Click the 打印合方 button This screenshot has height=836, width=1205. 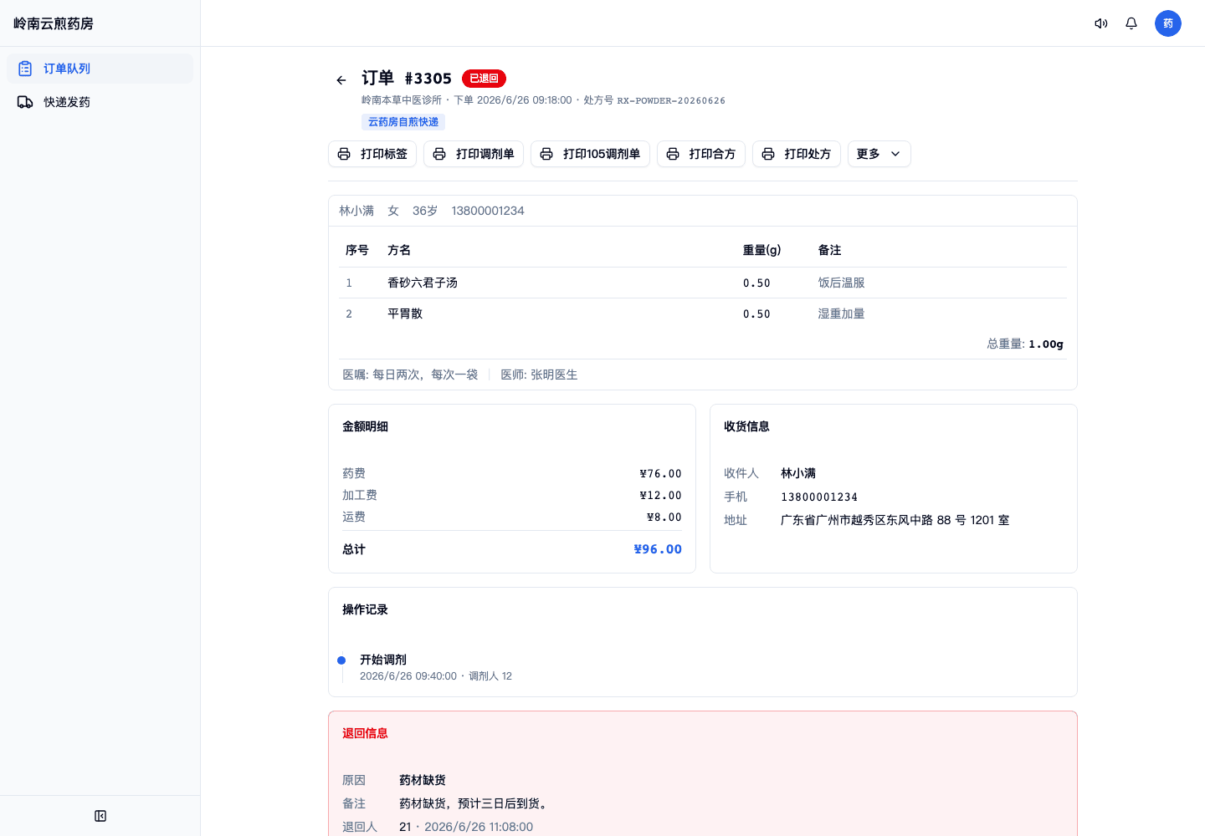pos(701,154)
